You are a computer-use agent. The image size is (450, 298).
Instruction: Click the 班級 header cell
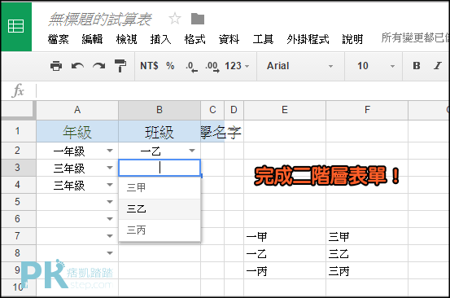click(159, 132)
